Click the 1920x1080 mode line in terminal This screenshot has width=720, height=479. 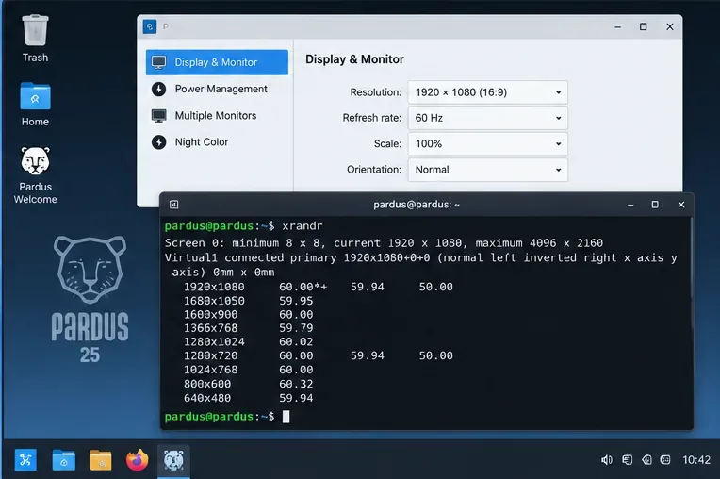[319, 287]
